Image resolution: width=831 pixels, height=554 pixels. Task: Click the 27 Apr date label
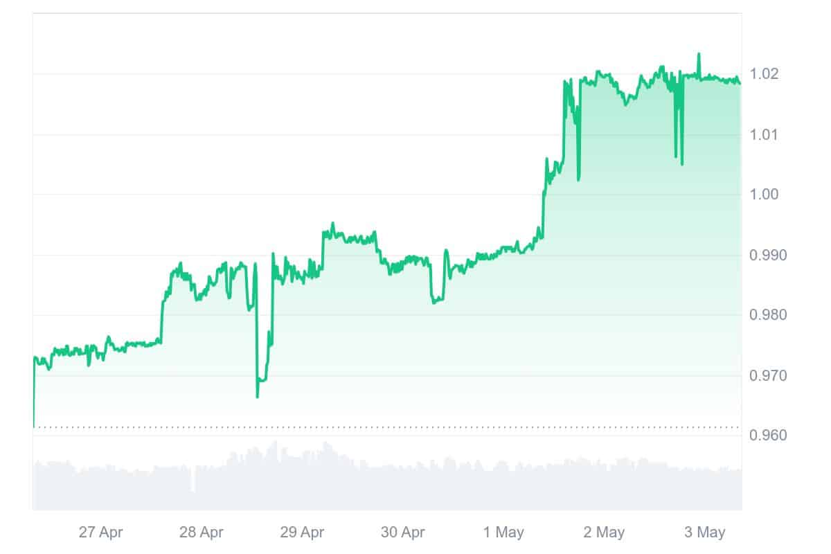click(x=100, y=533)
